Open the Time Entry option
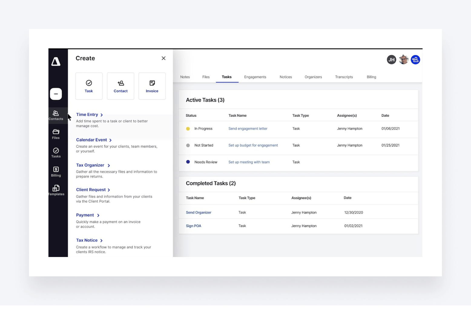Screen dimensions: 471x309 click(87, 115)
